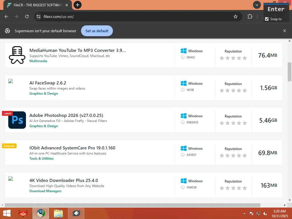Click the 69.8MB size for IObit
Viewport: 292px width, 219px height.
(267, 153)
